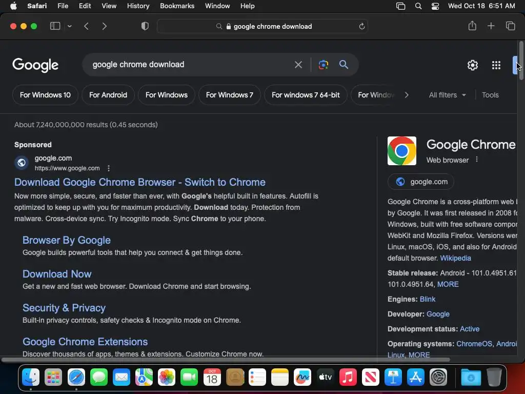Open the Share sheet icon

click(472, 26)
